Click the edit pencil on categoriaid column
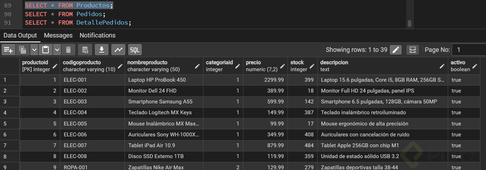486x170 pixels. point(238,66)
